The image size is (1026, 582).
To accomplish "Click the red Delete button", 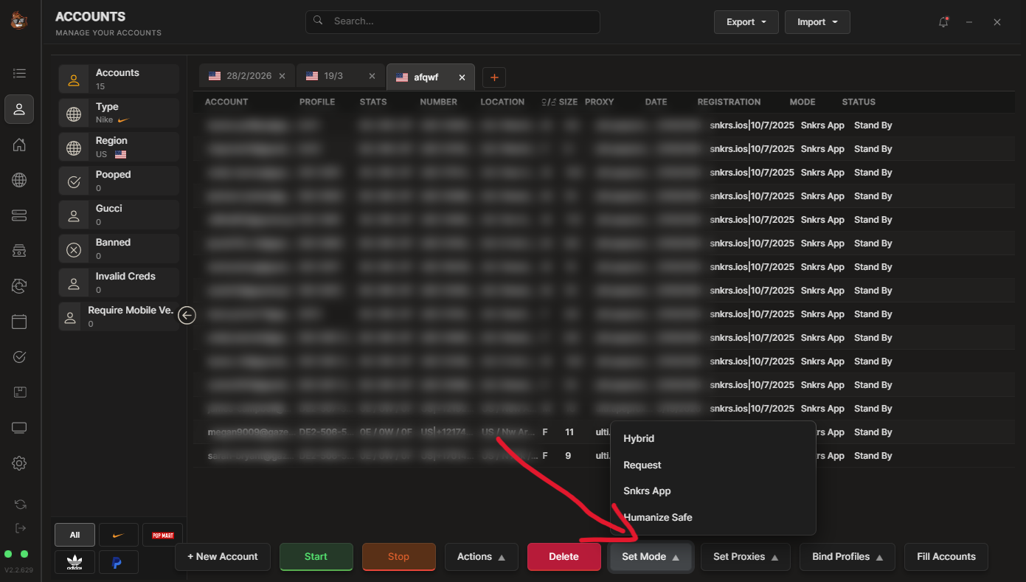I will [564, 557].
